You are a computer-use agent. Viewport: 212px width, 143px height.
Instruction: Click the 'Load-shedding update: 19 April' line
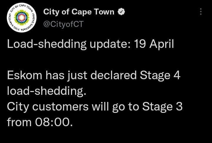point(90,44)
